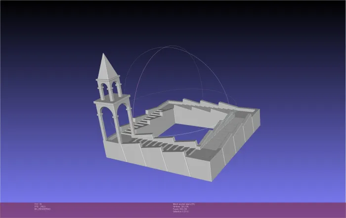Screen dimensions: 346x218
Task: Click the left staircase leading to the tower
Action: tap(144, 121)
